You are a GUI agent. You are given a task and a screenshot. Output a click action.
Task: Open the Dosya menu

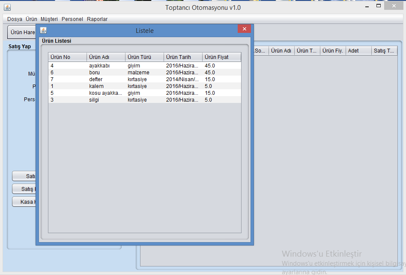pos(15,19)
